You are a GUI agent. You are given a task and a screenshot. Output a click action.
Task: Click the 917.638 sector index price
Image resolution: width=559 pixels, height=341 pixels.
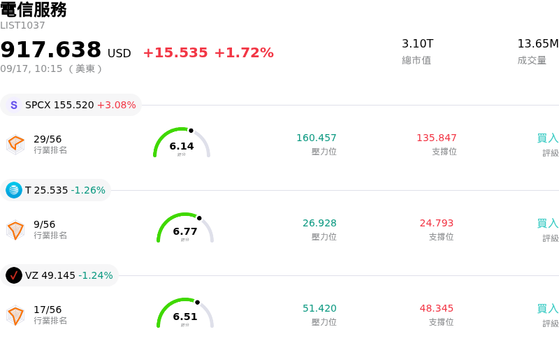click(51, 49)
